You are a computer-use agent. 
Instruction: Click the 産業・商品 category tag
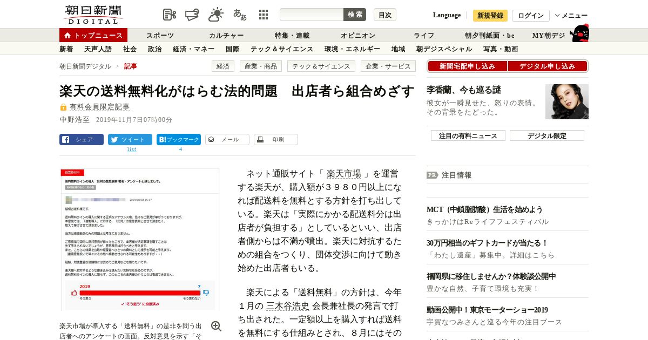[x=261, y=66]
